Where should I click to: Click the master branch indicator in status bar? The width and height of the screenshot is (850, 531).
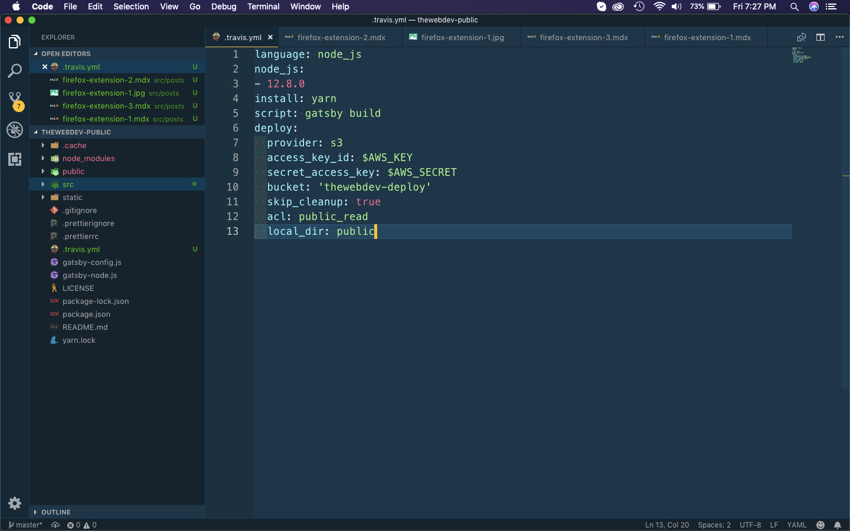tap(25, 525)
